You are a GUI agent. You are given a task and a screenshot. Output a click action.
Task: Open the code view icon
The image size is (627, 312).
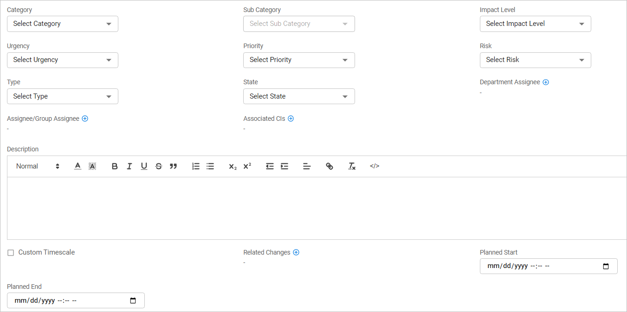pos(375,166)
